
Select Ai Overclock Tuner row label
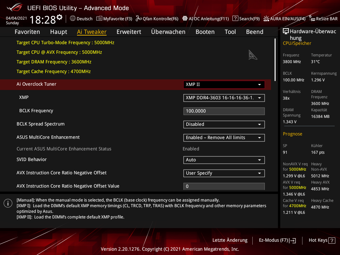pyautogui.click(x=37, y=84)
